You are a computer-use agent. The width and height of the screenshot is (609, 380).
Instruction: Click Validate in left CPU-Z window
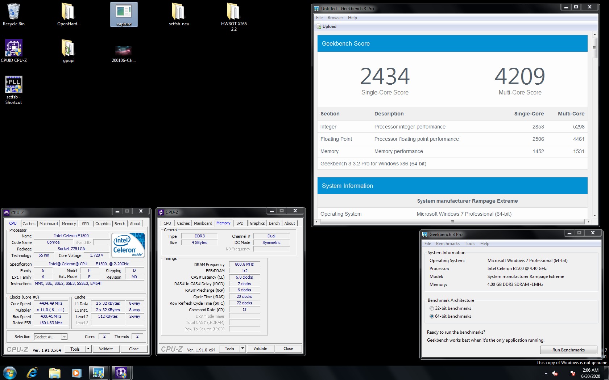(106, 349)
